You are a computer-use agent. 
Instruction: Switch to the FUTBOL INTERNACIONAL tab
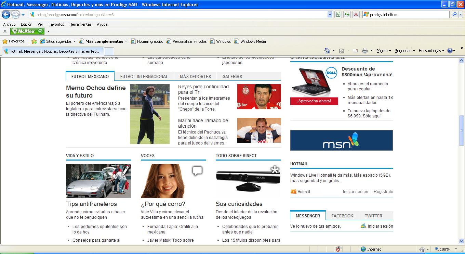145,76
